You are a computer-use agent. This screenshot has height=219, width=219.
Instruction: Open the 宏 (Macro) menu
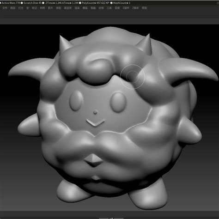click(x=28, y=8)
